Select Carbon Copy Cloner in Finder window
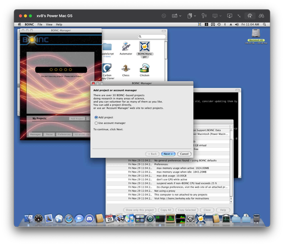Image resolution: width=284 pixels, height=245 pixels. point(108,71)
